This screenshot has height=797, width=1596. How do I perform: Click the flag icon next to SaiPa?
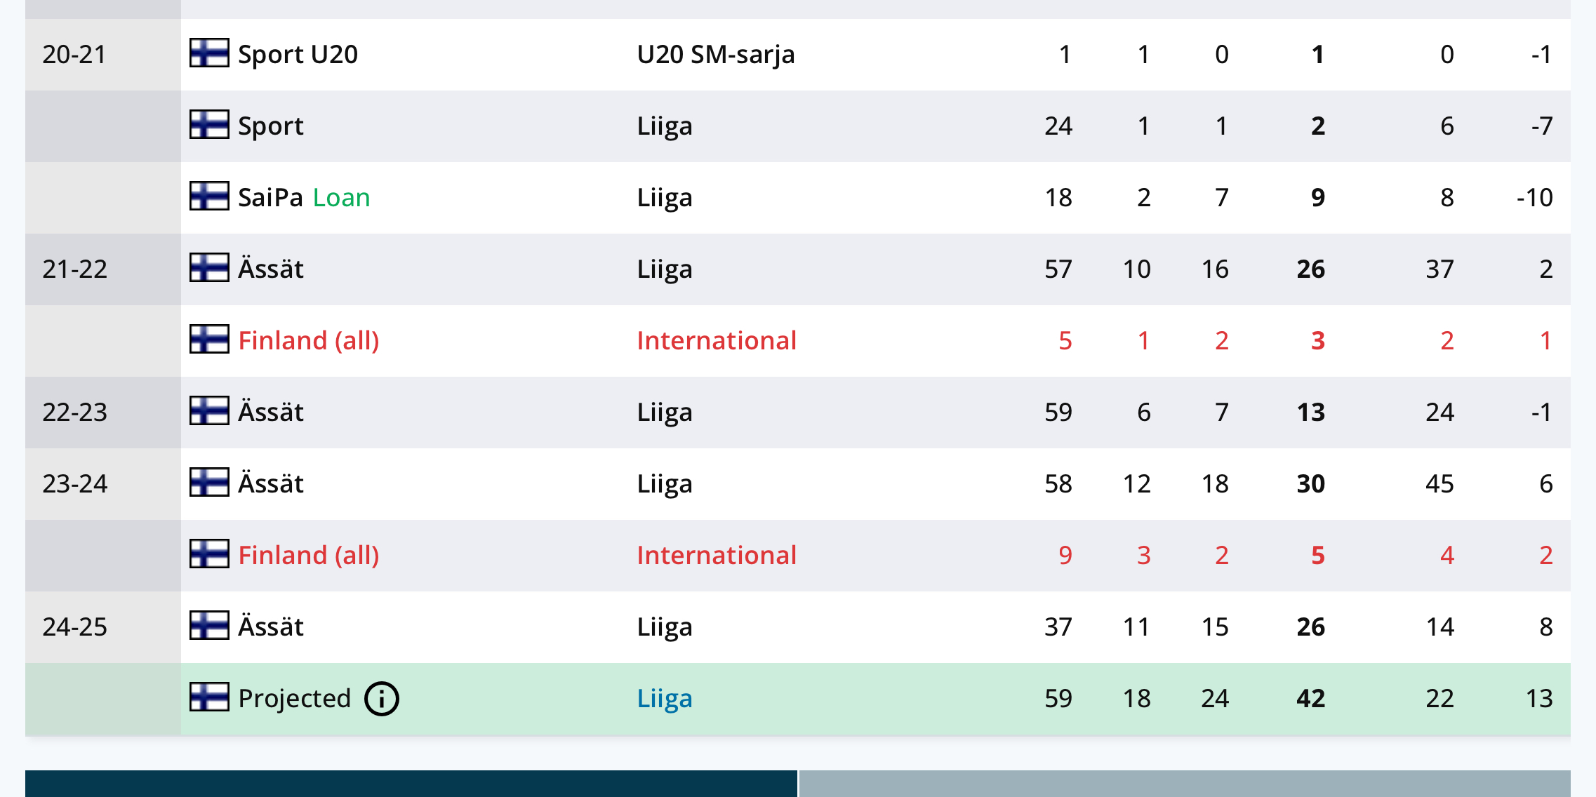(209, 196)
